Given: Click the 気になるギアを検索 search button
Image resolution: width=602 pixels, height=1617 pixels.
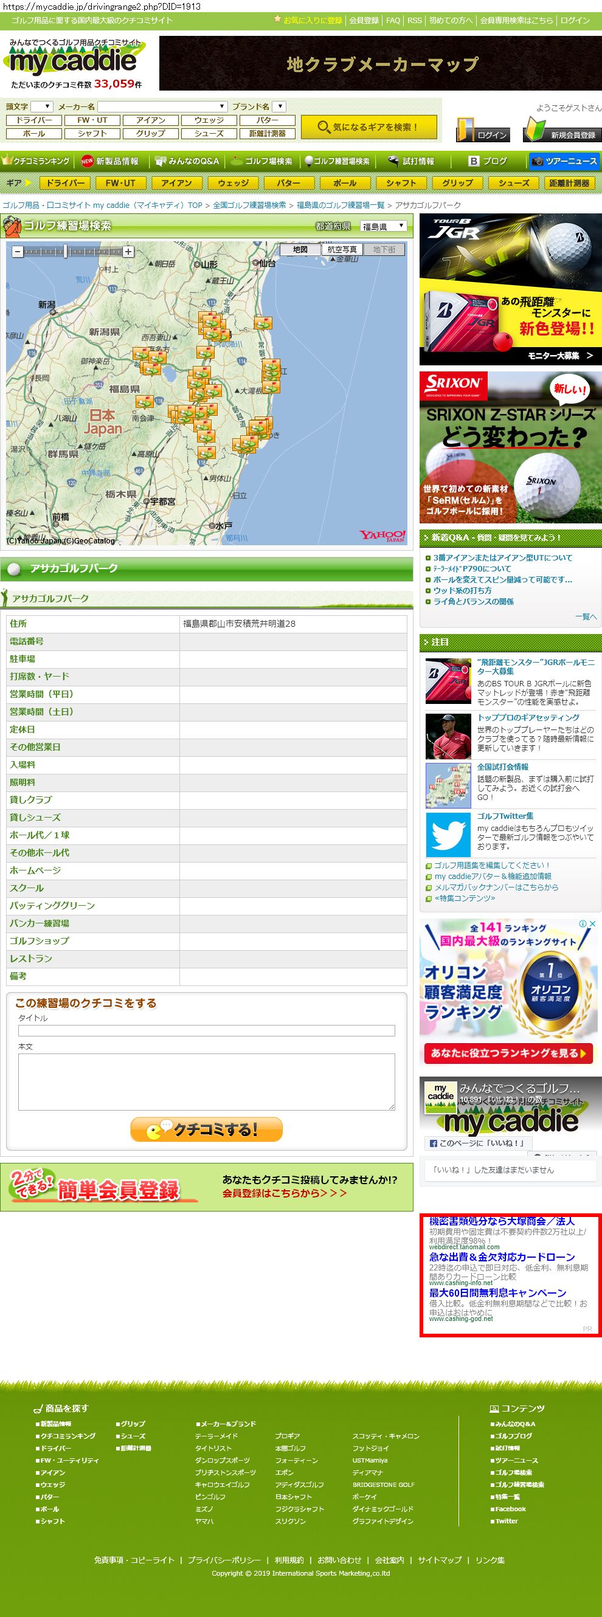Looking at the screenshot, I should point(368,127).
